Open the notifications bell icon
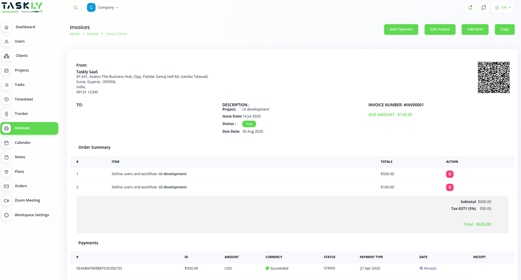The height and width of the screenshot is (280, 521). [x=470, y=7]
